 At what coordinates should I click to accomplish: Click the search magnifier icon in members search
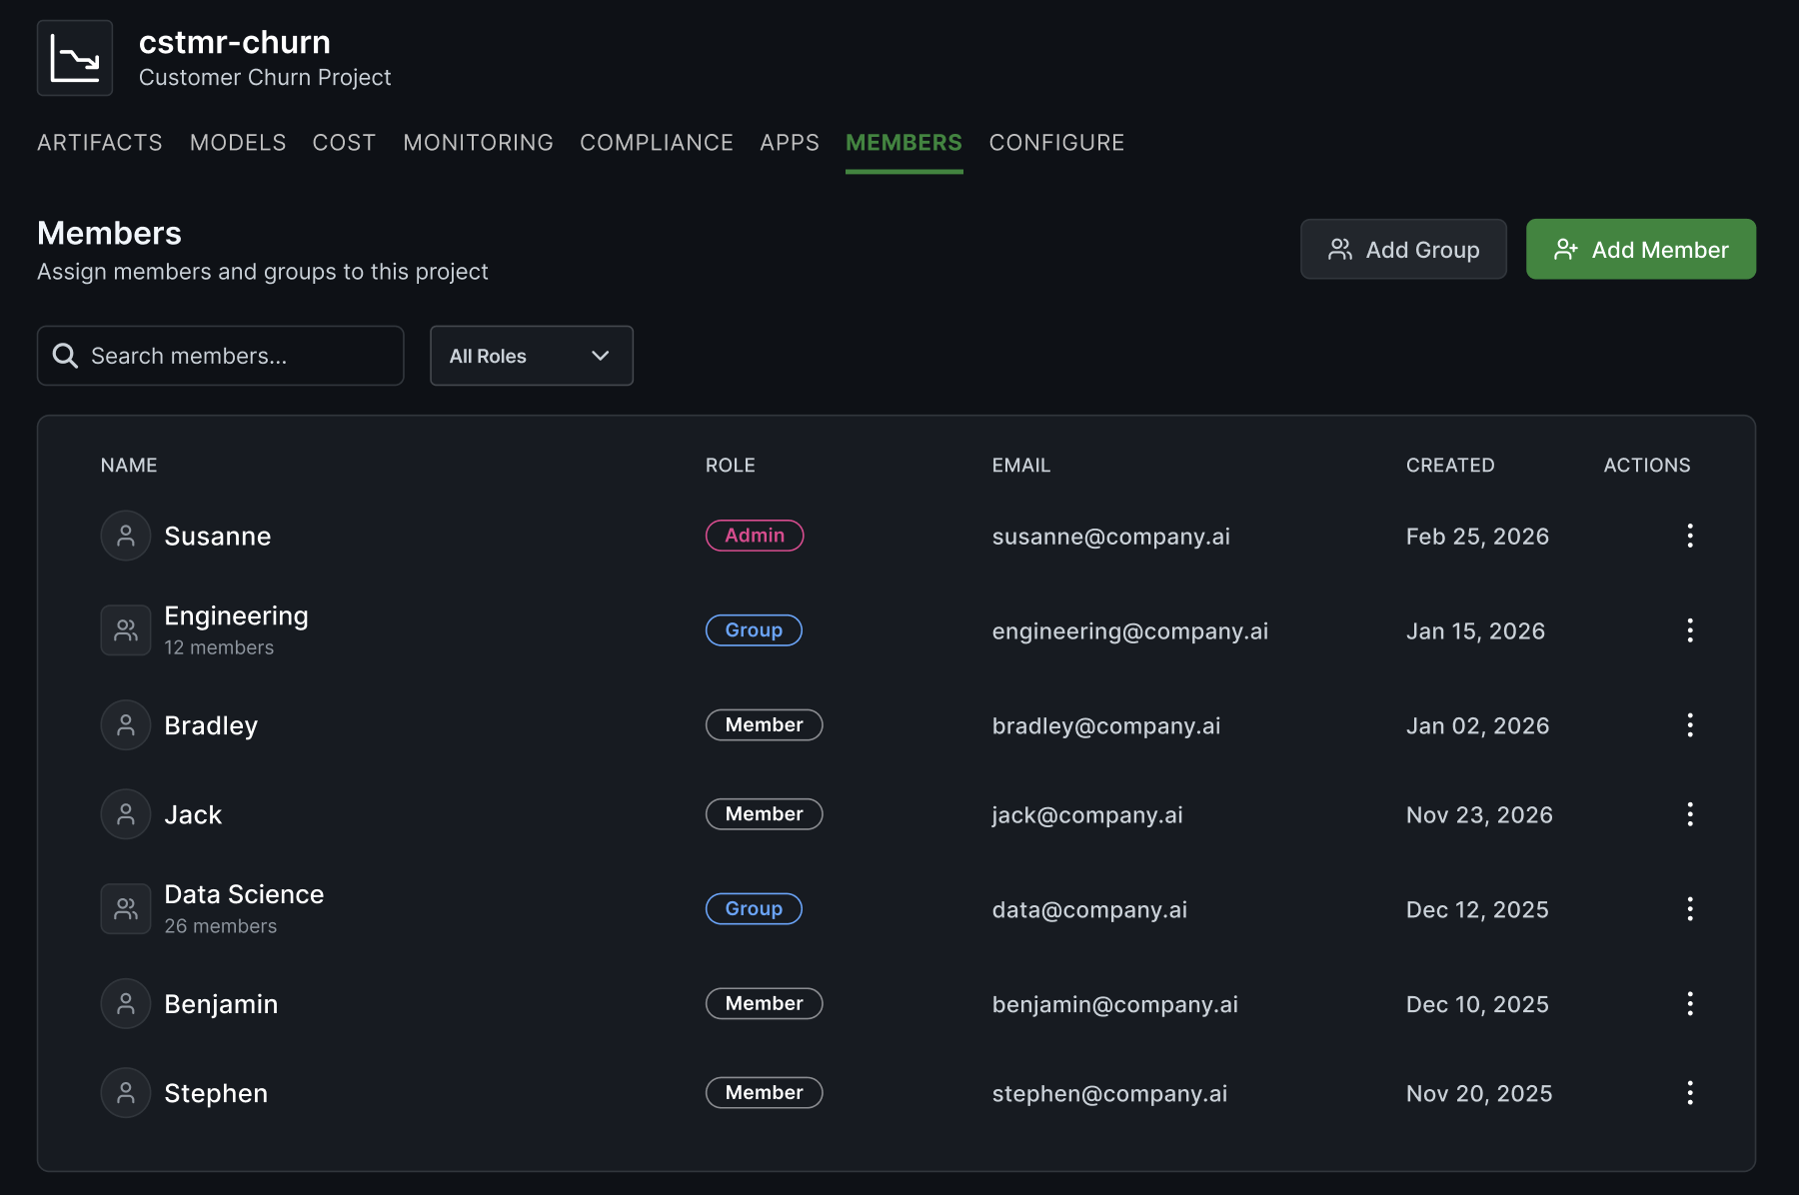click(x=65, y=356)
